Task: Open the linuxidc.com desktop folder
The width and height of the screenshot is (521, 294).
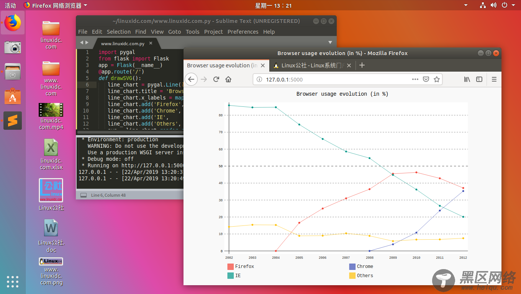Action: click(51, 35)
